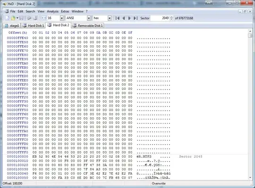Image resolution: width=255 pixels, height=188 pixels.
Task: Open the bytes per row dropdown showing 16
Action: coord(62,18)
